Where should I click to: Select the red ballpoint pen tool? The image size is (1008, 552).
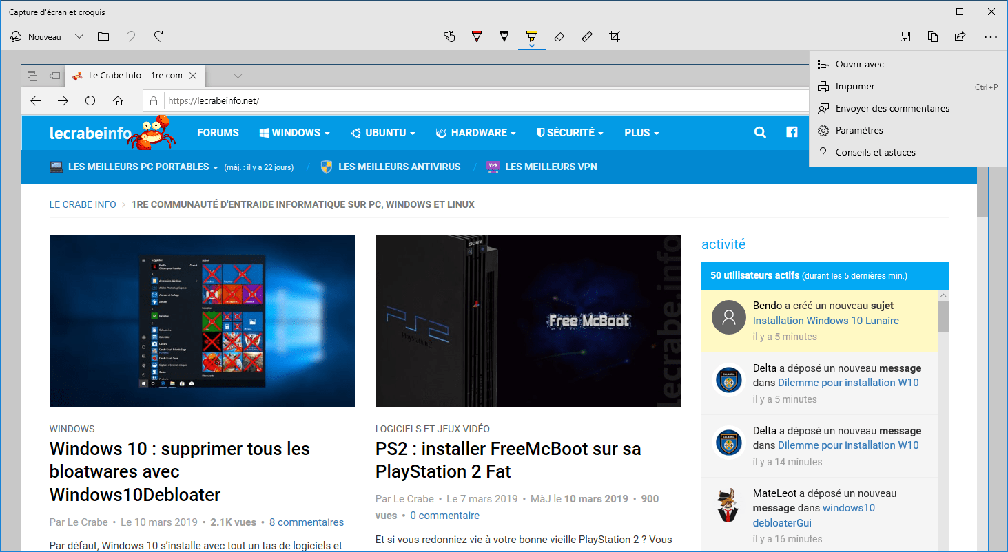477,36
